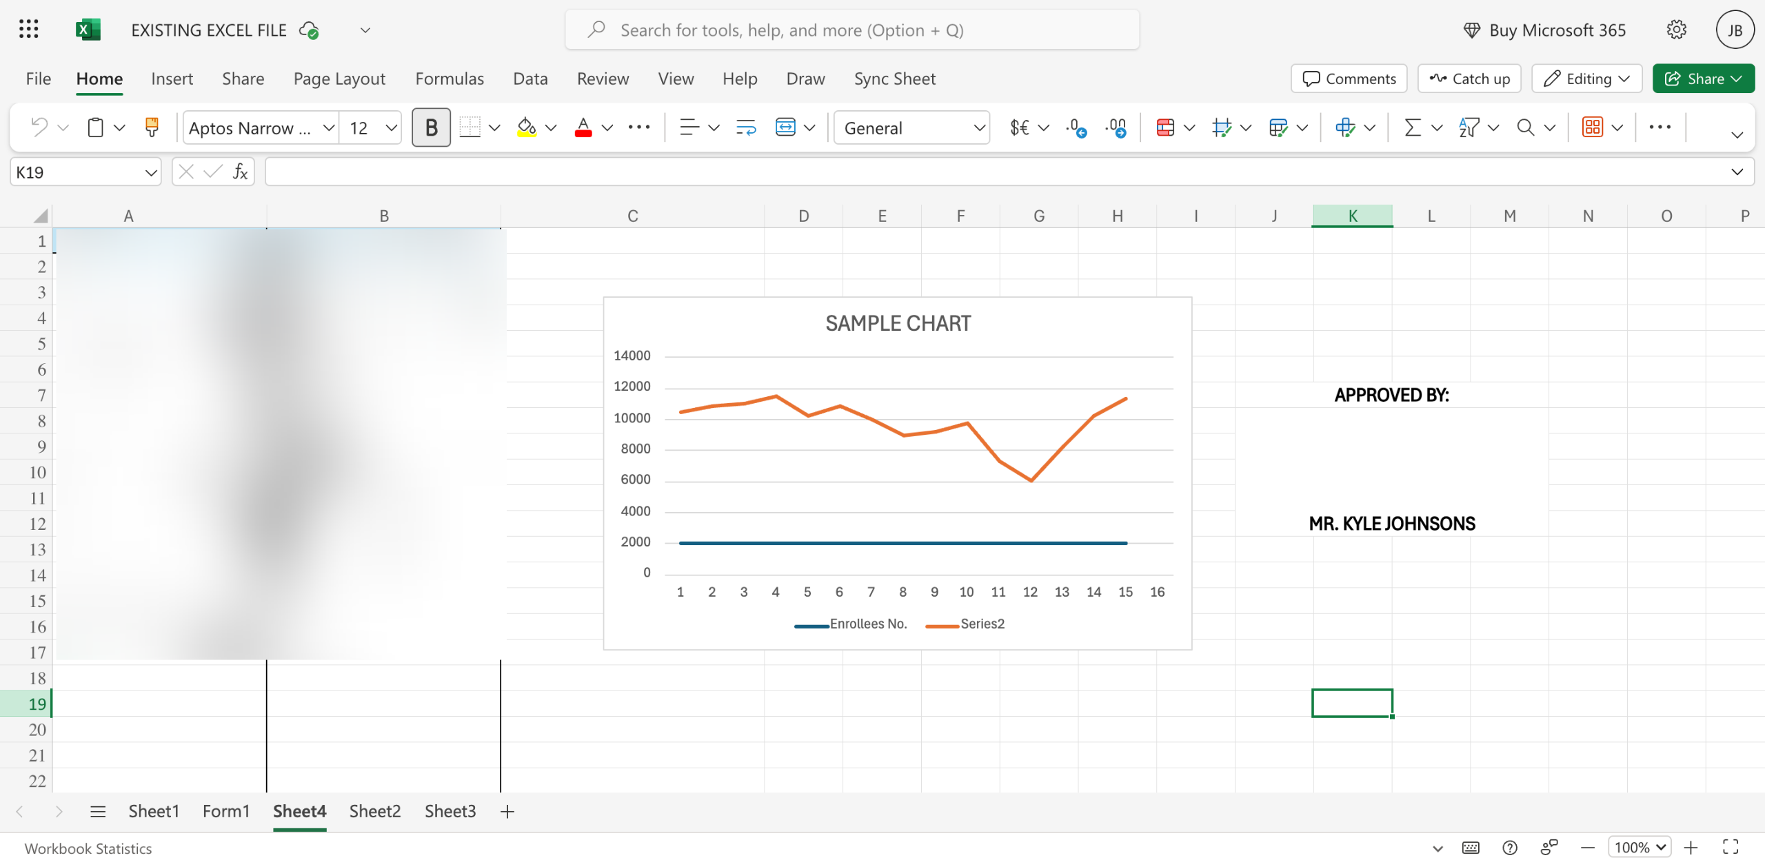Click the Merge cells icon
Screen dimensions: 1765x860
click(785, 127)
